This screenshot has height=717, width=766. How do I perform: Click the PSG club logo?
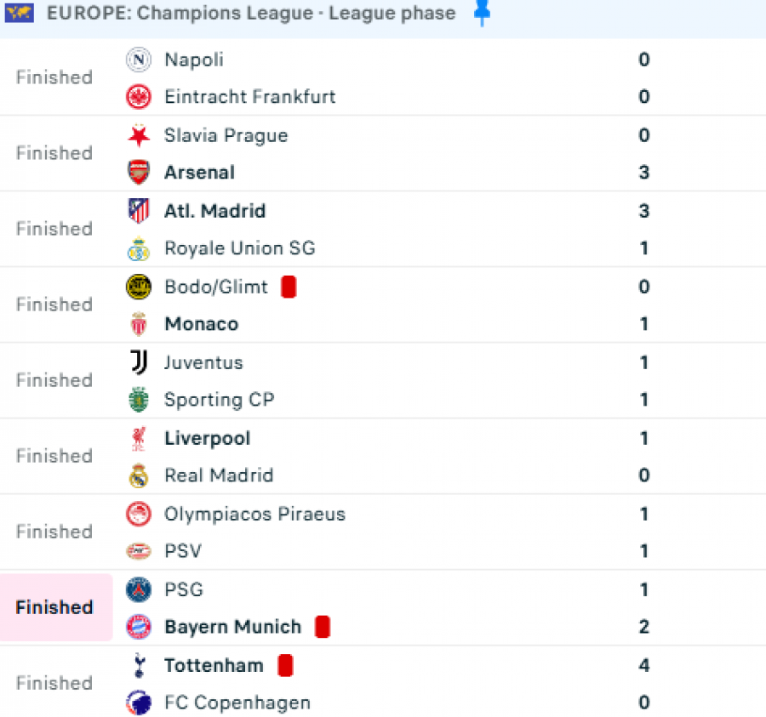139,589
